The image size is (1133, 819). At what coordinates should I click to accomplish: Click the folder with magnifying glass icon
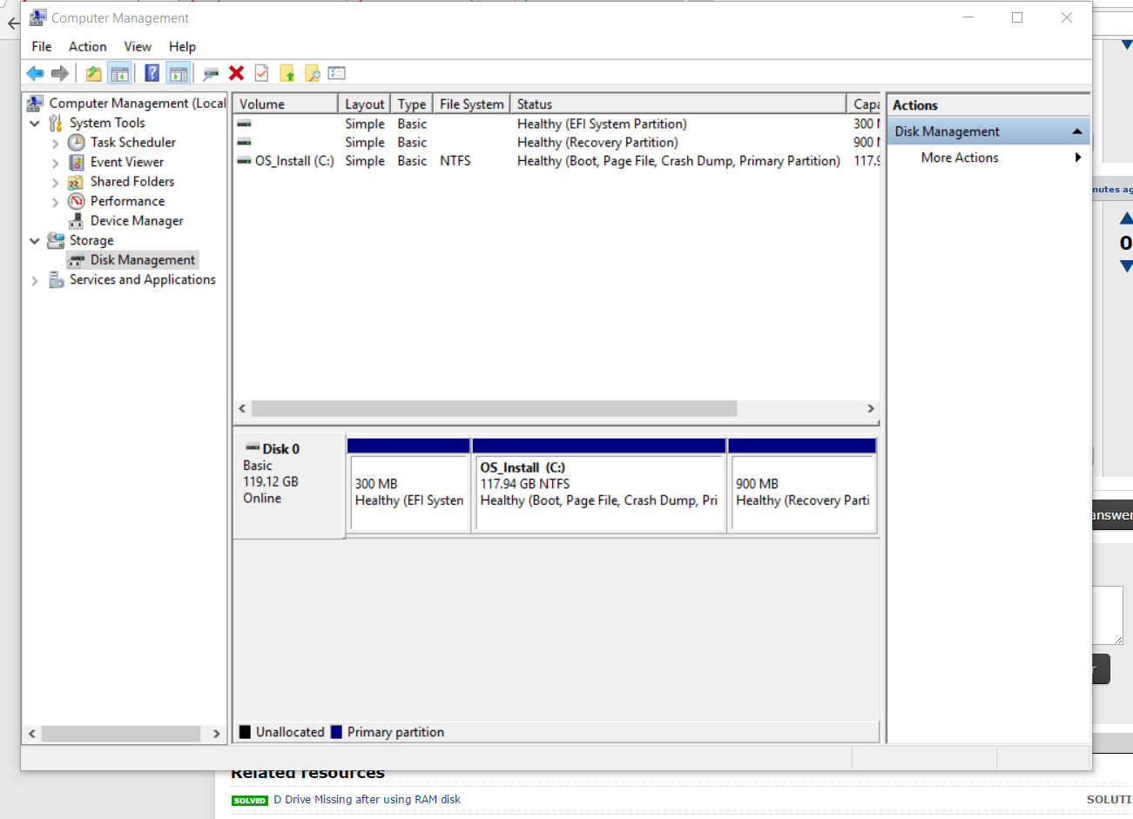(x=312, y=74)
